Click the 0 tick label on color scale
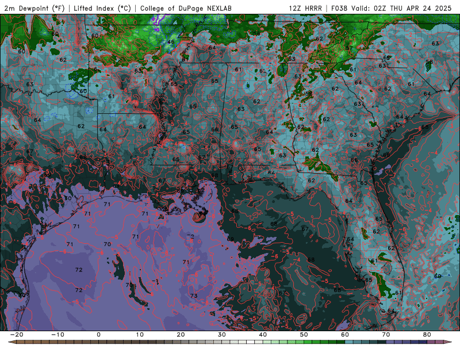Viewport: 460px width, 345px height. tap(98, 335)
